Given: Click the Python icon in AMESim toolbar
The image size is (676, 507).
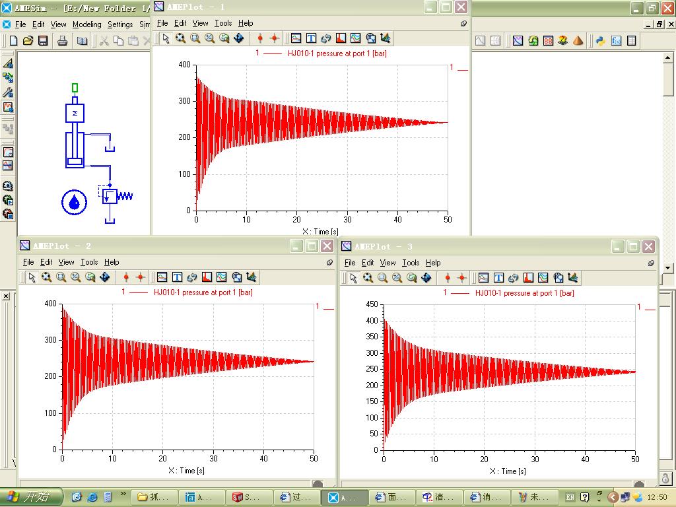Looking at the screenshot, I should [x=601, y=41].
